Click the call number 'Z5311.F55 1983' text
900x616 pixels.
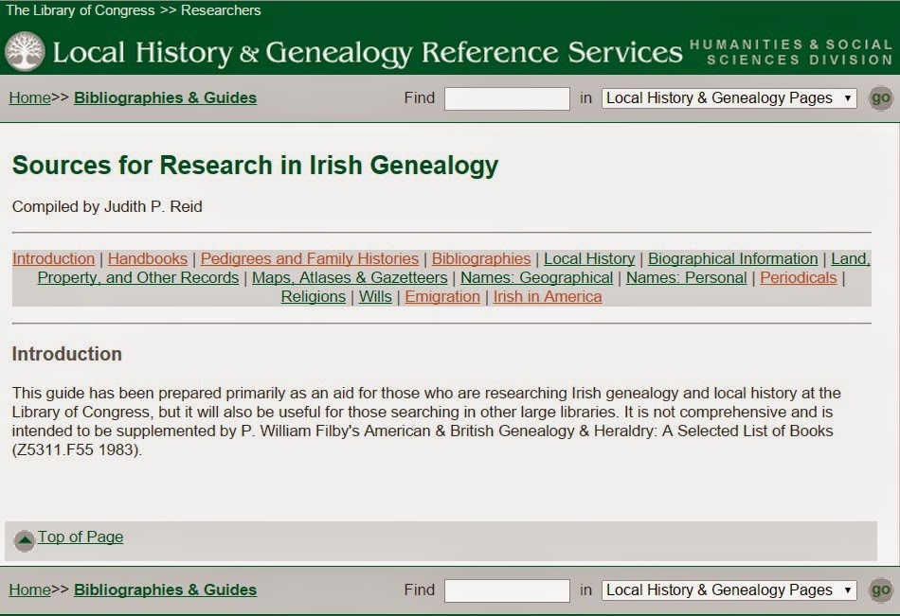[77, 449]
